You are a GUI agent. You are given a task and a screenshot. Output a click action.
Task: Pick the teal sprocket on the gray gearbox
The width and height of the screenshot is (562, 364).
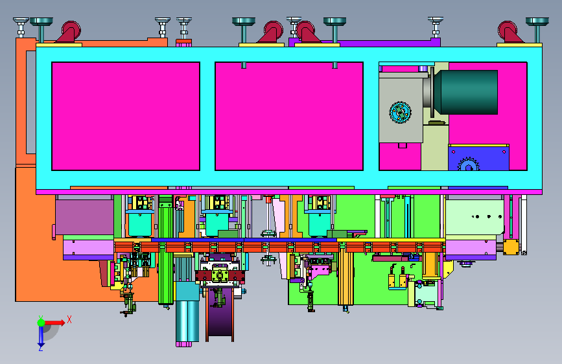point(400,113)
